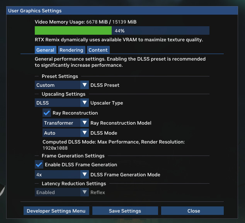Click the Save Settings button
The image size is (245, 223).
tap(125, 211)
